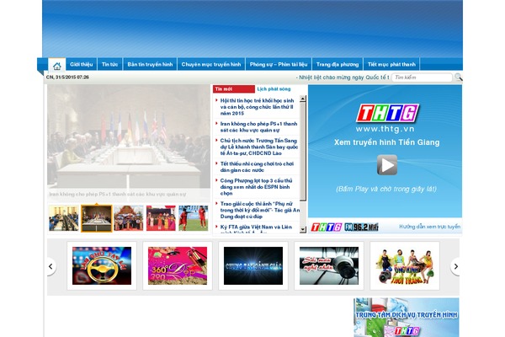Select football players slideshow thumbnail

pyautogui.click(x=194, y=218)
